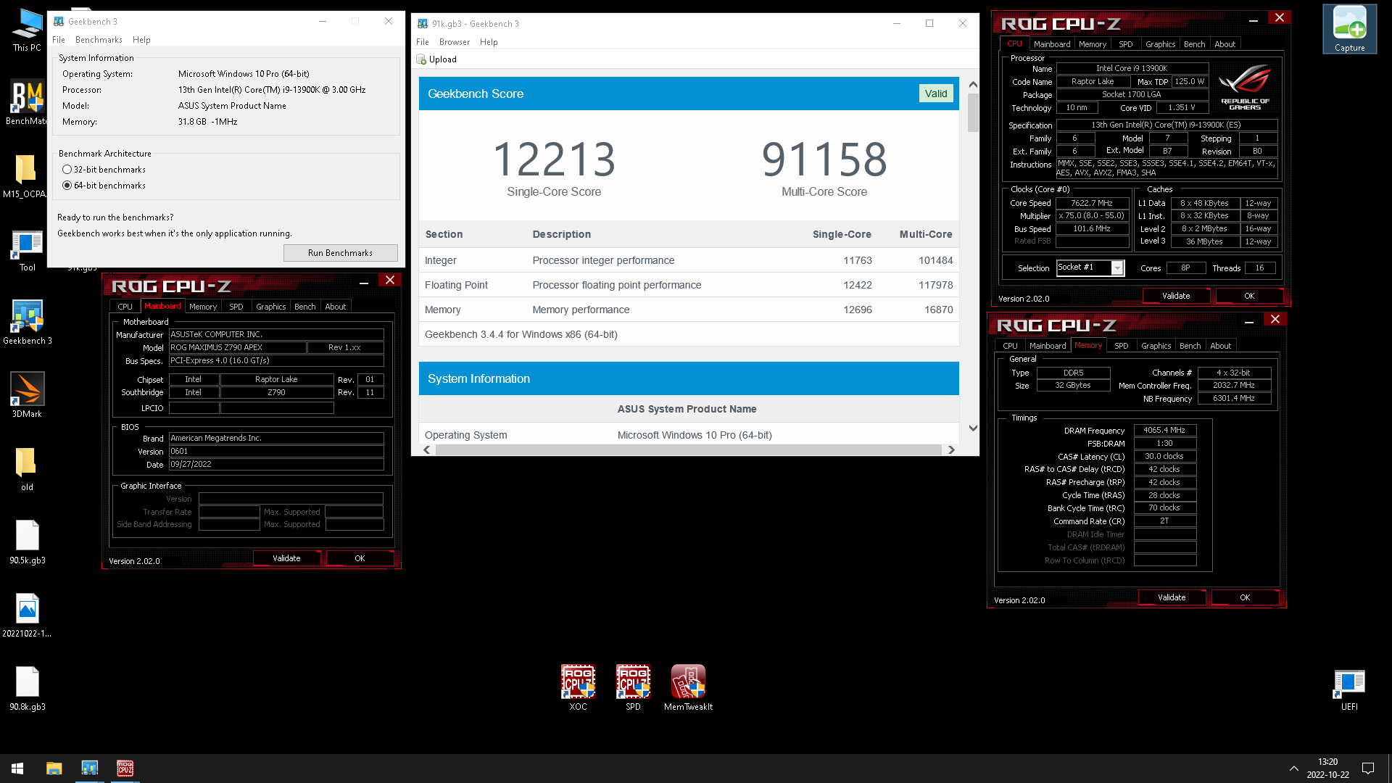Launch SPD CPU-Z shortcut
The width and height of the screenshot is (1392, 783).
633,687
